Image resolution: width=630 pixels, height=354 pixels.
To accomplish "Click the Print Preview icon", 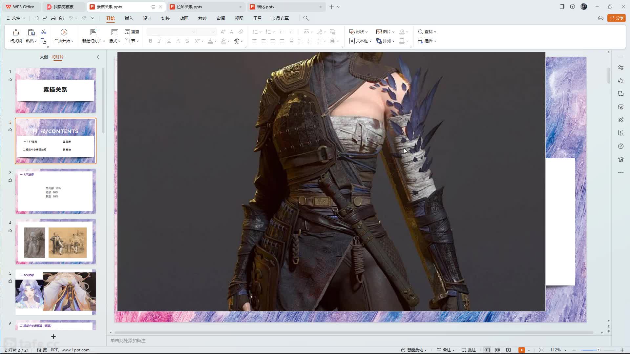I will click(62, 18).
